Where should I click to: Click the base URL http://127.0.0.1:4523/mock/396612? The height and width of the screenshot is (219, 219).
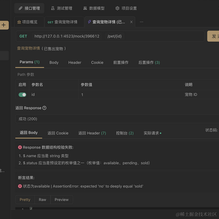tap(67, 36)
